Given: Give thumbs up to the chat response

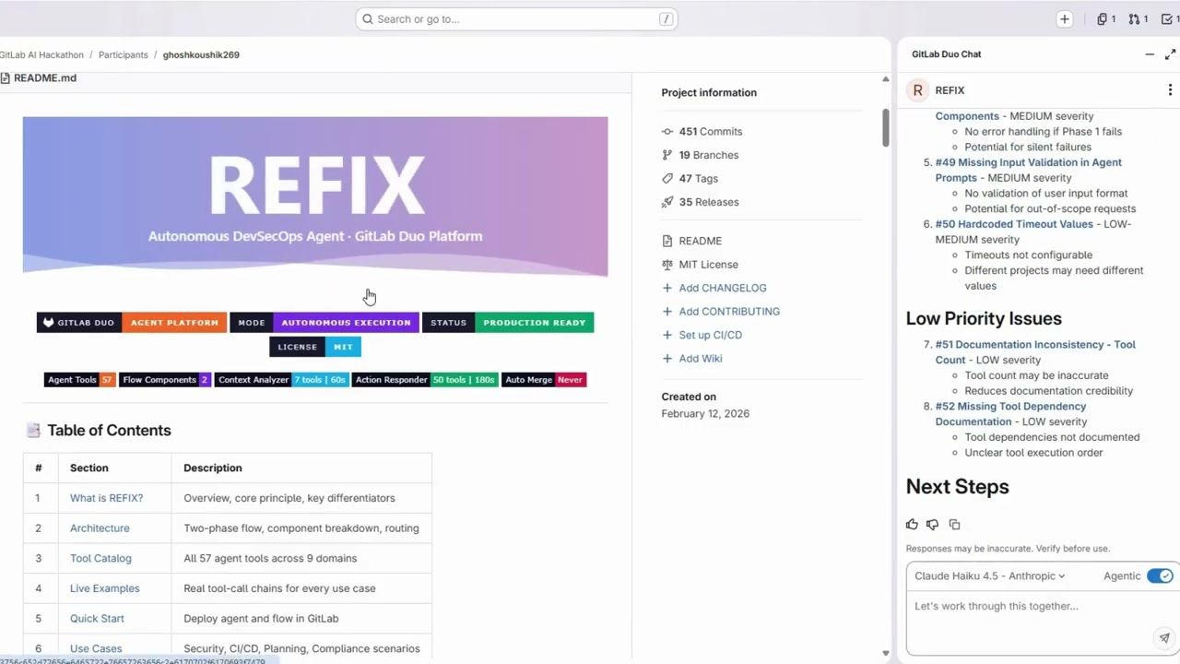Looking at the screenshot, I should pos(912,525).
